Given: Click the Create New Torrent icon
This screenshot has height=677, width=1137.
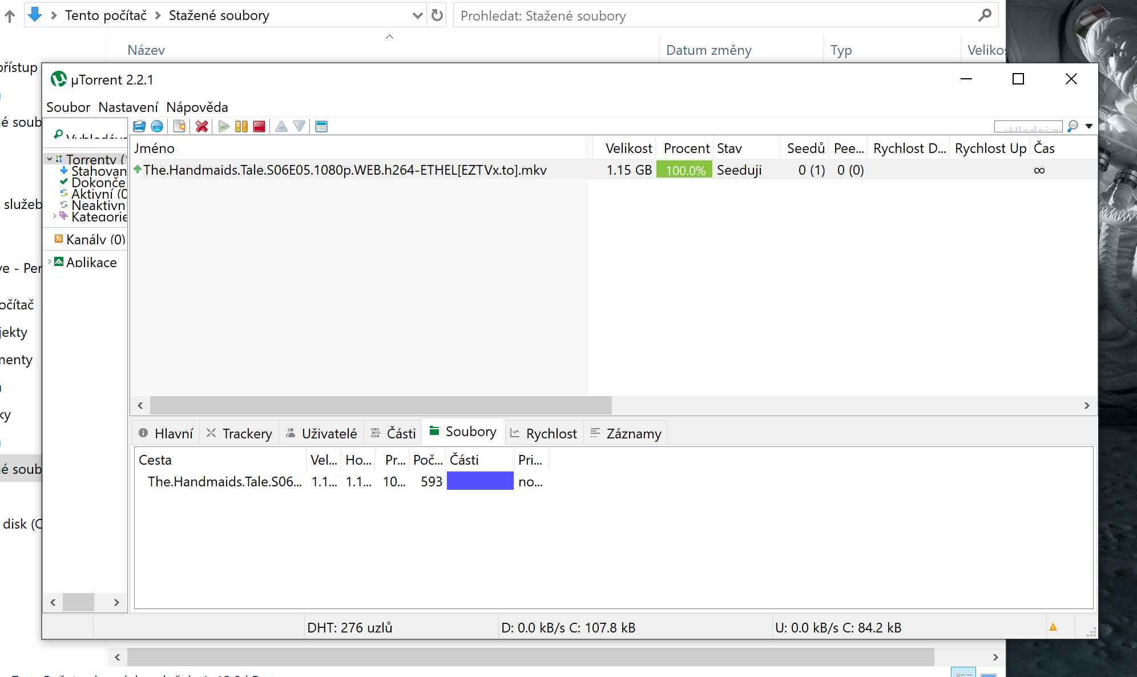Looking at the screenshot, I should [179, 126].
